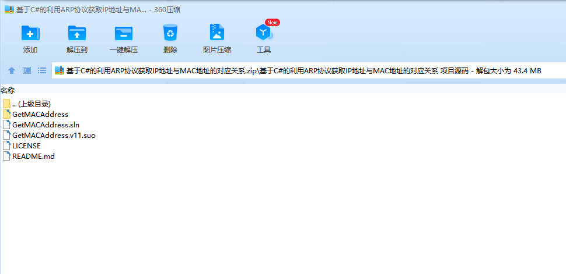This screenshot has height=274, width=566.
Task: Click the 添加 (Add) toolbar icon
Action: point(30,33)
